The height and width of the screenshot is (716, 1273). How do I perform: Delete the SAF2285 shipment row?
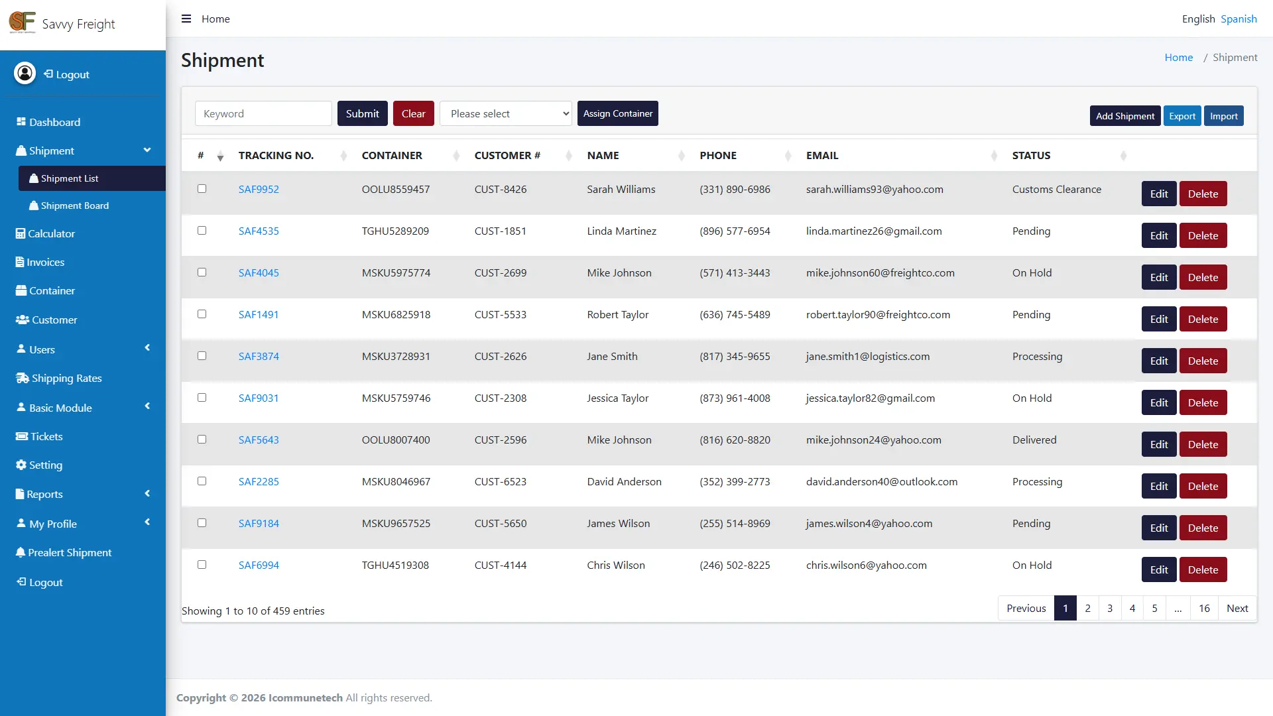click(1203, 486)
